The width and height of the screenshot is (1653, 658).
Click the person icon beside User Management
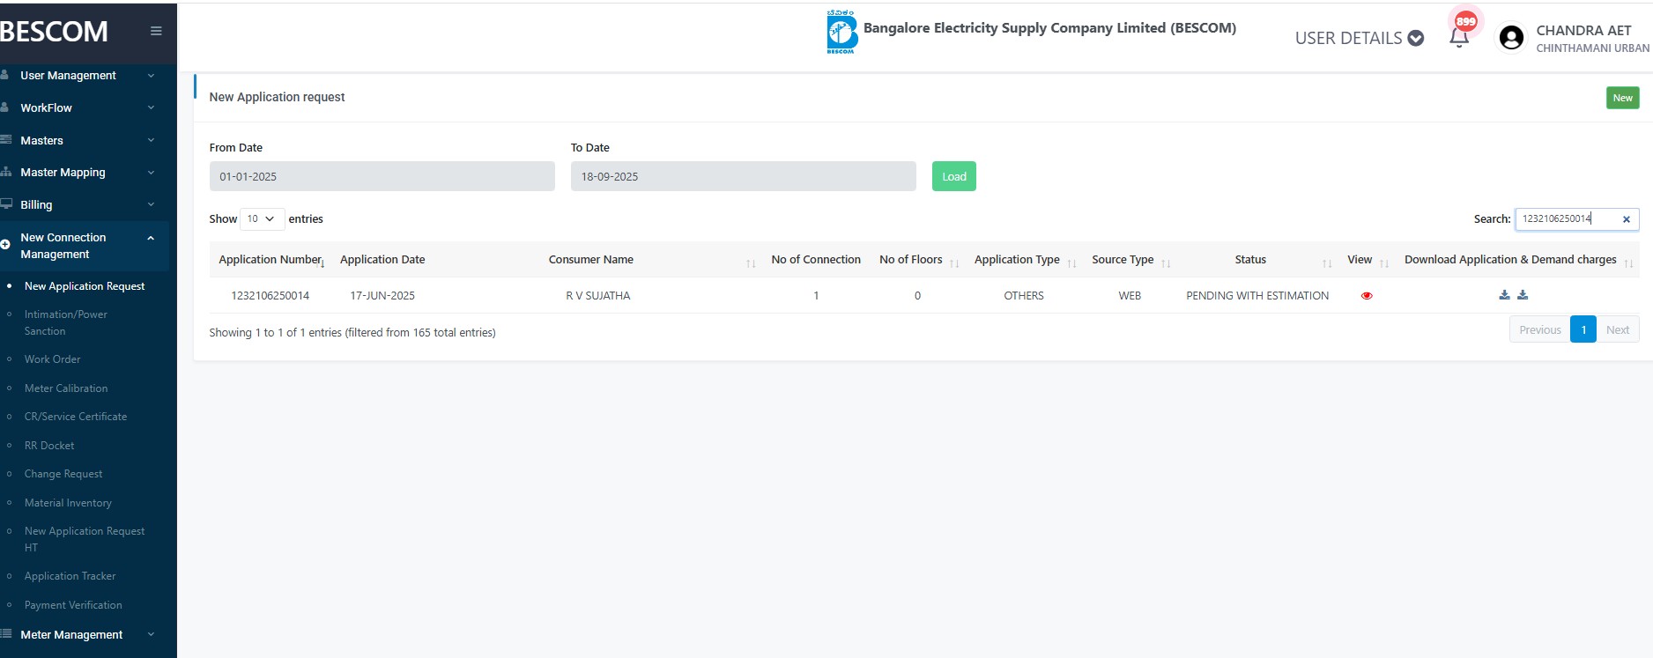point(4,75)
